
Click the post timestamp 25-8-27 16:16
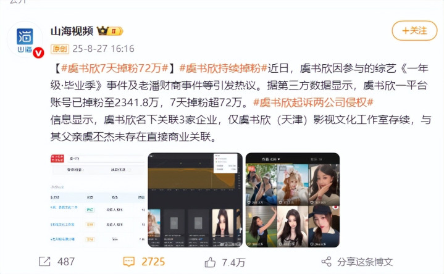[103, 49]
